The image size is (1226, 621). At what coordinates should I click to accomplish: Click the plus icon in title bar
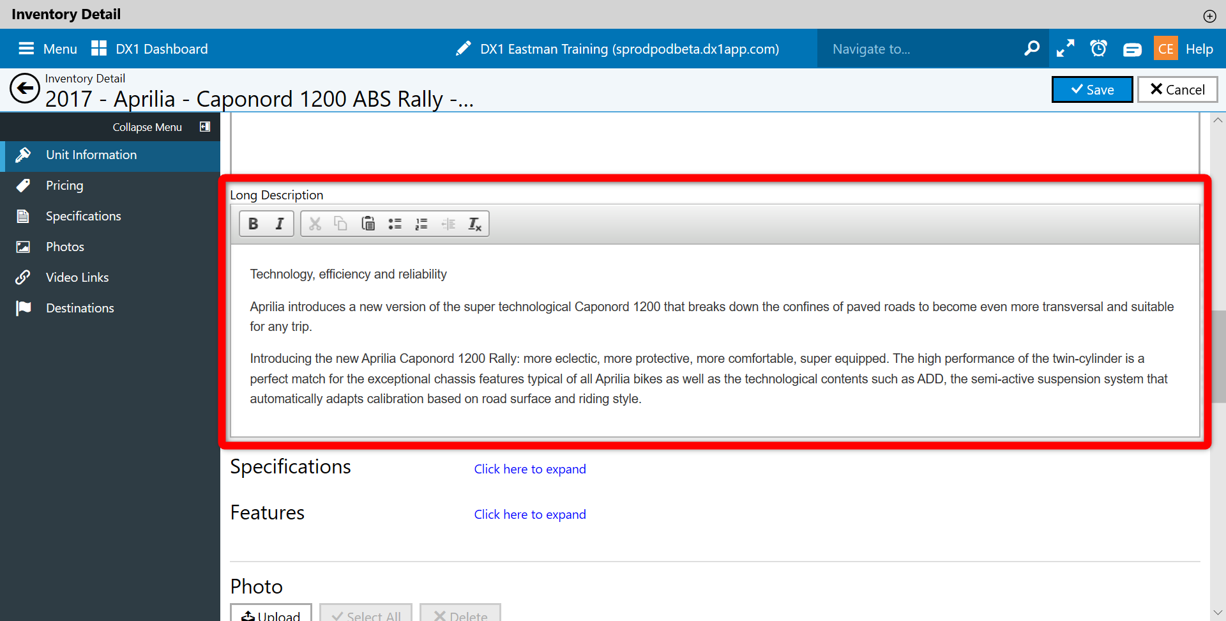pos(1209,16)
